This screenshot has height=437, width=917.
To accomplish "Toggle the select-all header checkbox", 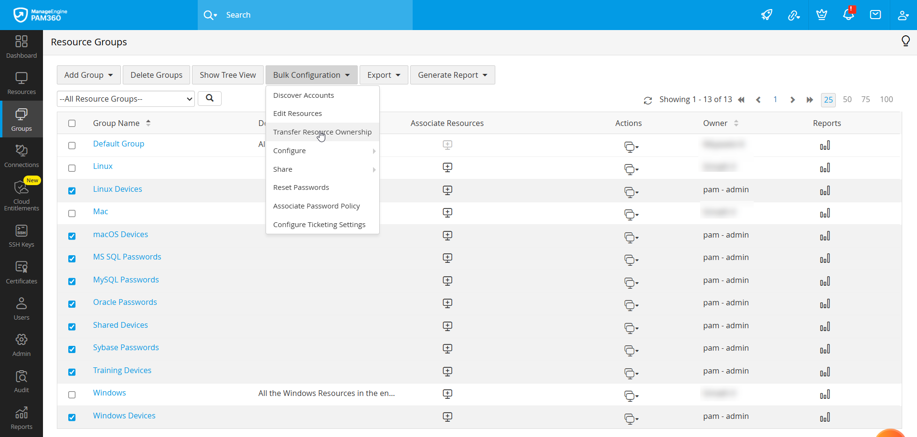I will [x=72, y=124].
